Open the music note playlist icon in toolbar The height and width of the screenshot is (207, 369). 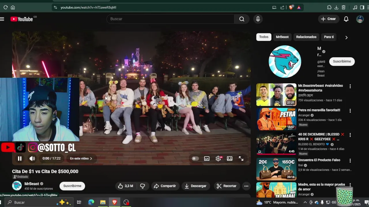click(x=355, y=7)
